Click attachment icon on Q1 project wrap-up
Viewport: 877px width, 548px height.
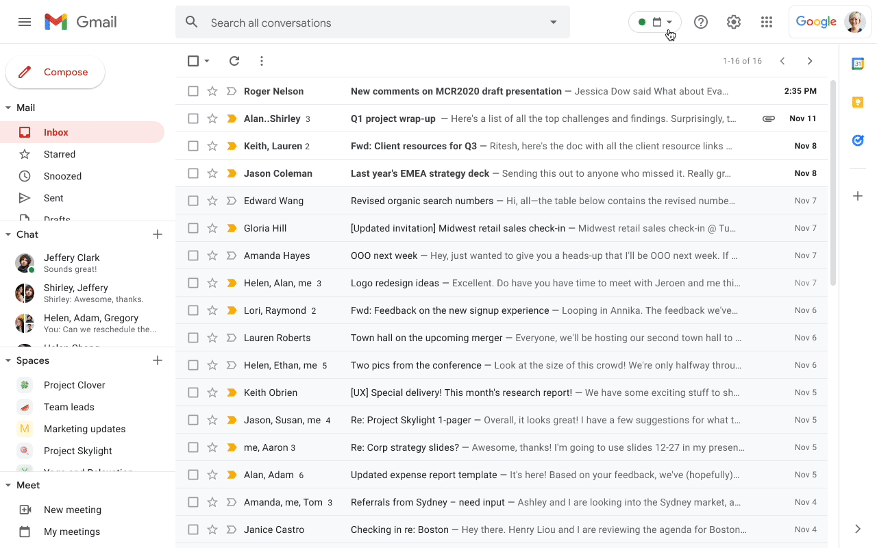tap(769, 119)
